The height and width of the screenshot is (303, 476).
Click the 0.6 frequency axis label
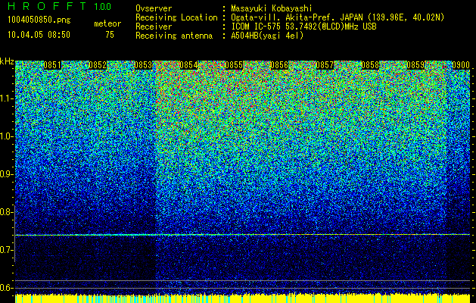(7, 288)
